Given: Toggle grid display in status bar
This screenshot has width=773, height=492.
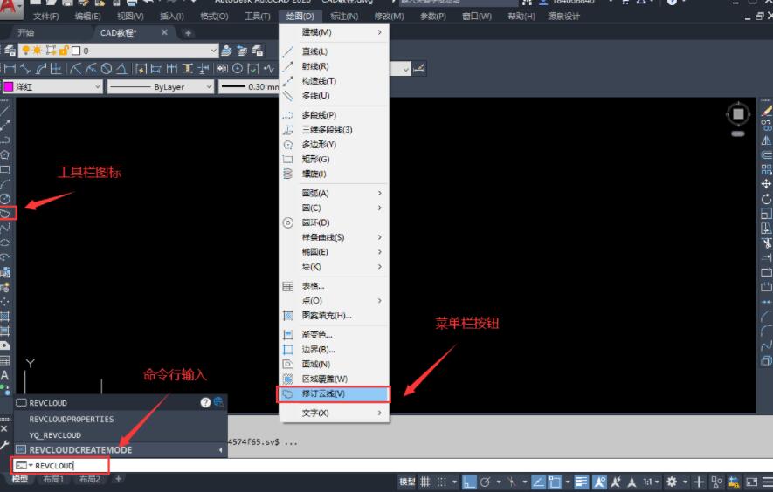Looking at the screenshot, I should [425, 482].
